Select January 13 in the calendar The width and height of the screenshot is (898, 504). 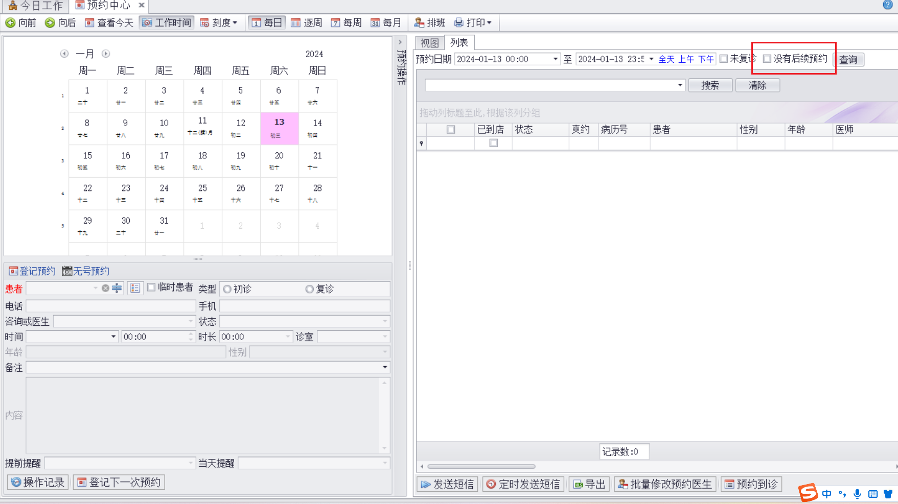tap(279, 128)
